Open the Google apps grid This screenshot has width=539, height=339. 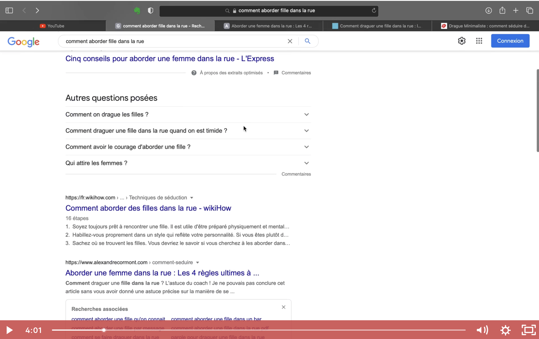coord(479,41)
